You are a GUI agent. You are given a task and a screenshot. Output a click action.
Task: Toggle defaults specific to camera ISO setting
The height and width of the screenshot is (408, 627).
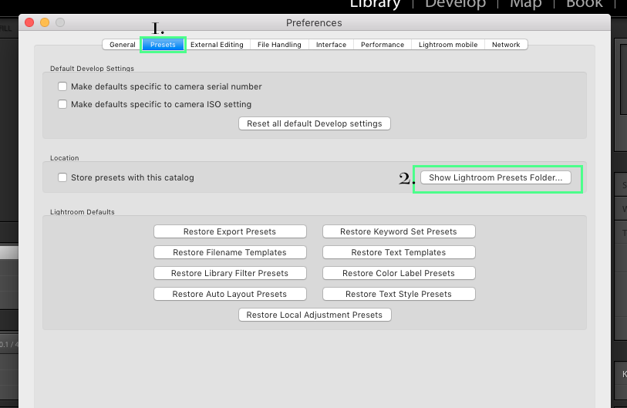[62, 104]
